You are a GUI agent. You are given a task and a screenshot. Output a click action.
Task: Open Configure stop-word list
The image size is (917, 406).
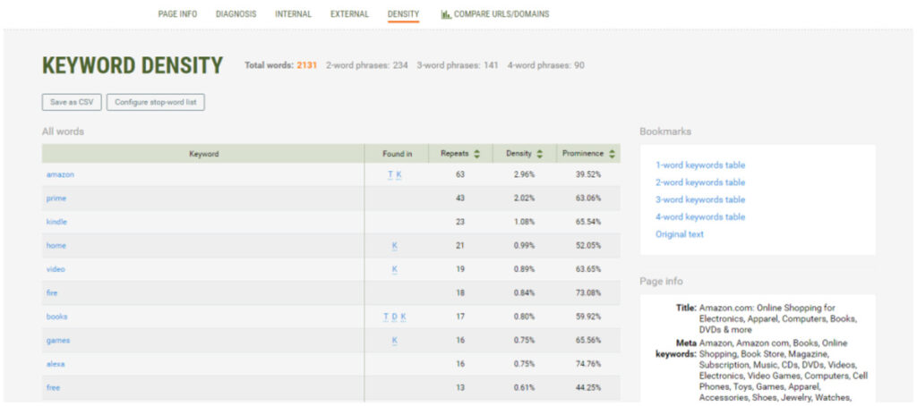[x=156, y=102]
